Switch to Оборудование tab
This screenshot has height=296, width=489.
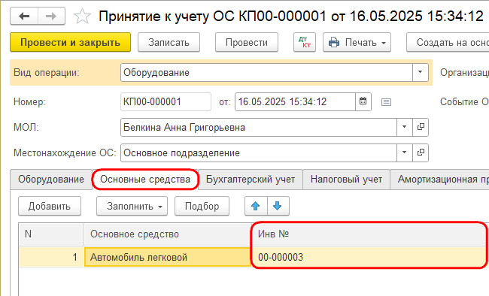click(51, 180)
